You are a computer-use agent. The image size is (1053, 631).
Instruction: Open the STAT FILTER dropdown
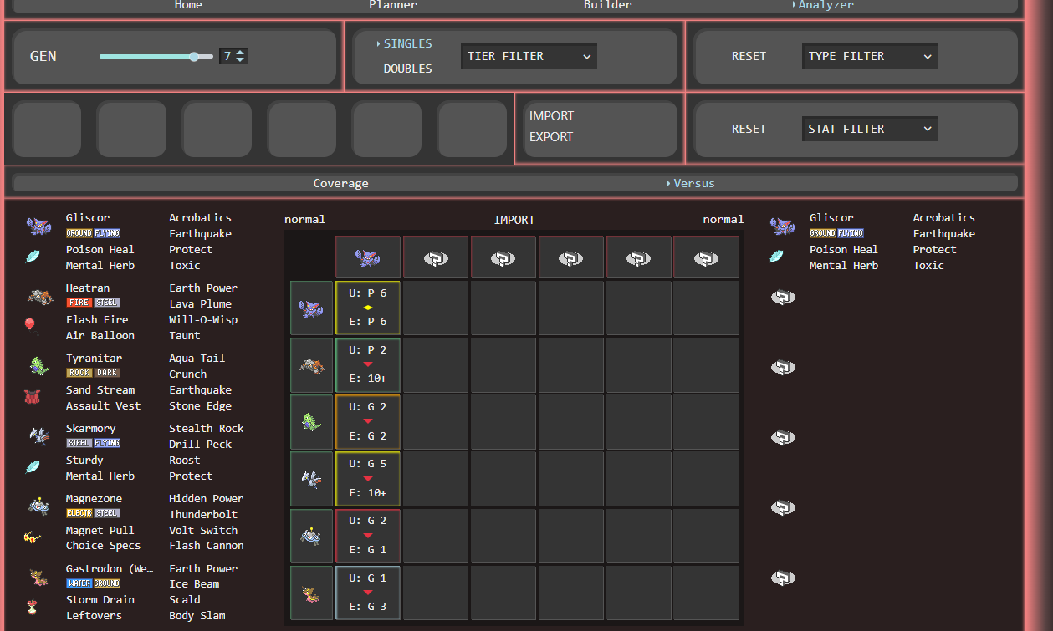pyautogui.click(x=869, y=129)
